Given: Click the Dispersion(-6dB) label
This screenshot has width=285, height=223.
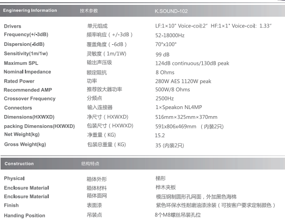Looking at the screenshot, I should coord(24,44).
